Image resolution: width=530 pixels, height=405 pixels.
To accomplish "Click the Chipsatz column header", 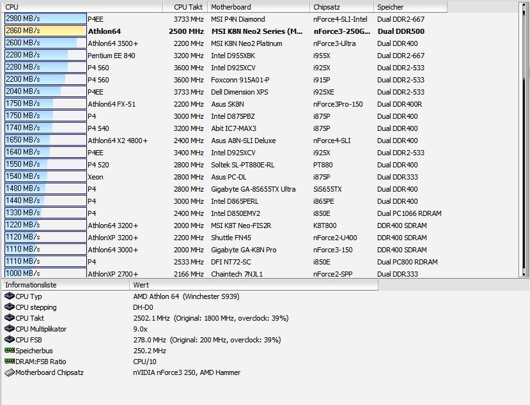I will click(x=327, y=7).
